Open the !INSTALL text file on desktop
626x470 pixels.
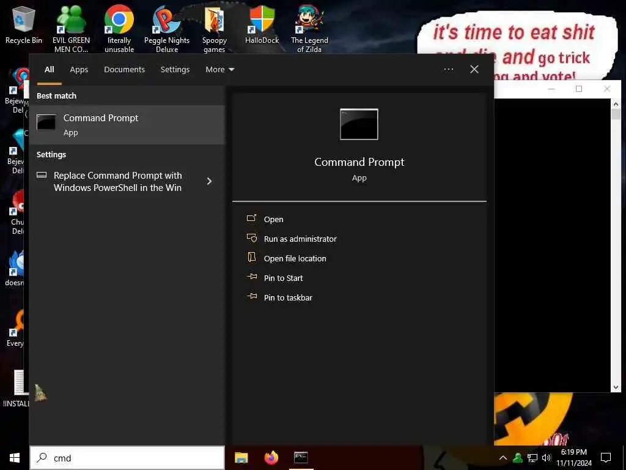pyautogui.click(x=16, y=389)
